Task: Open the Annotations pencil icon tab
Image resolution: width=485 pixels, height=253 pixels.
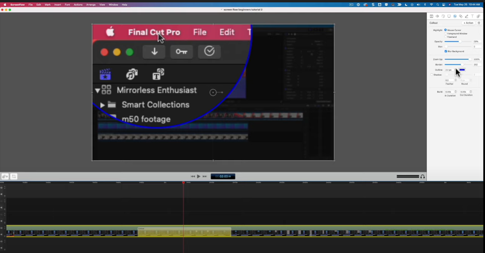Action: [467, 16]
